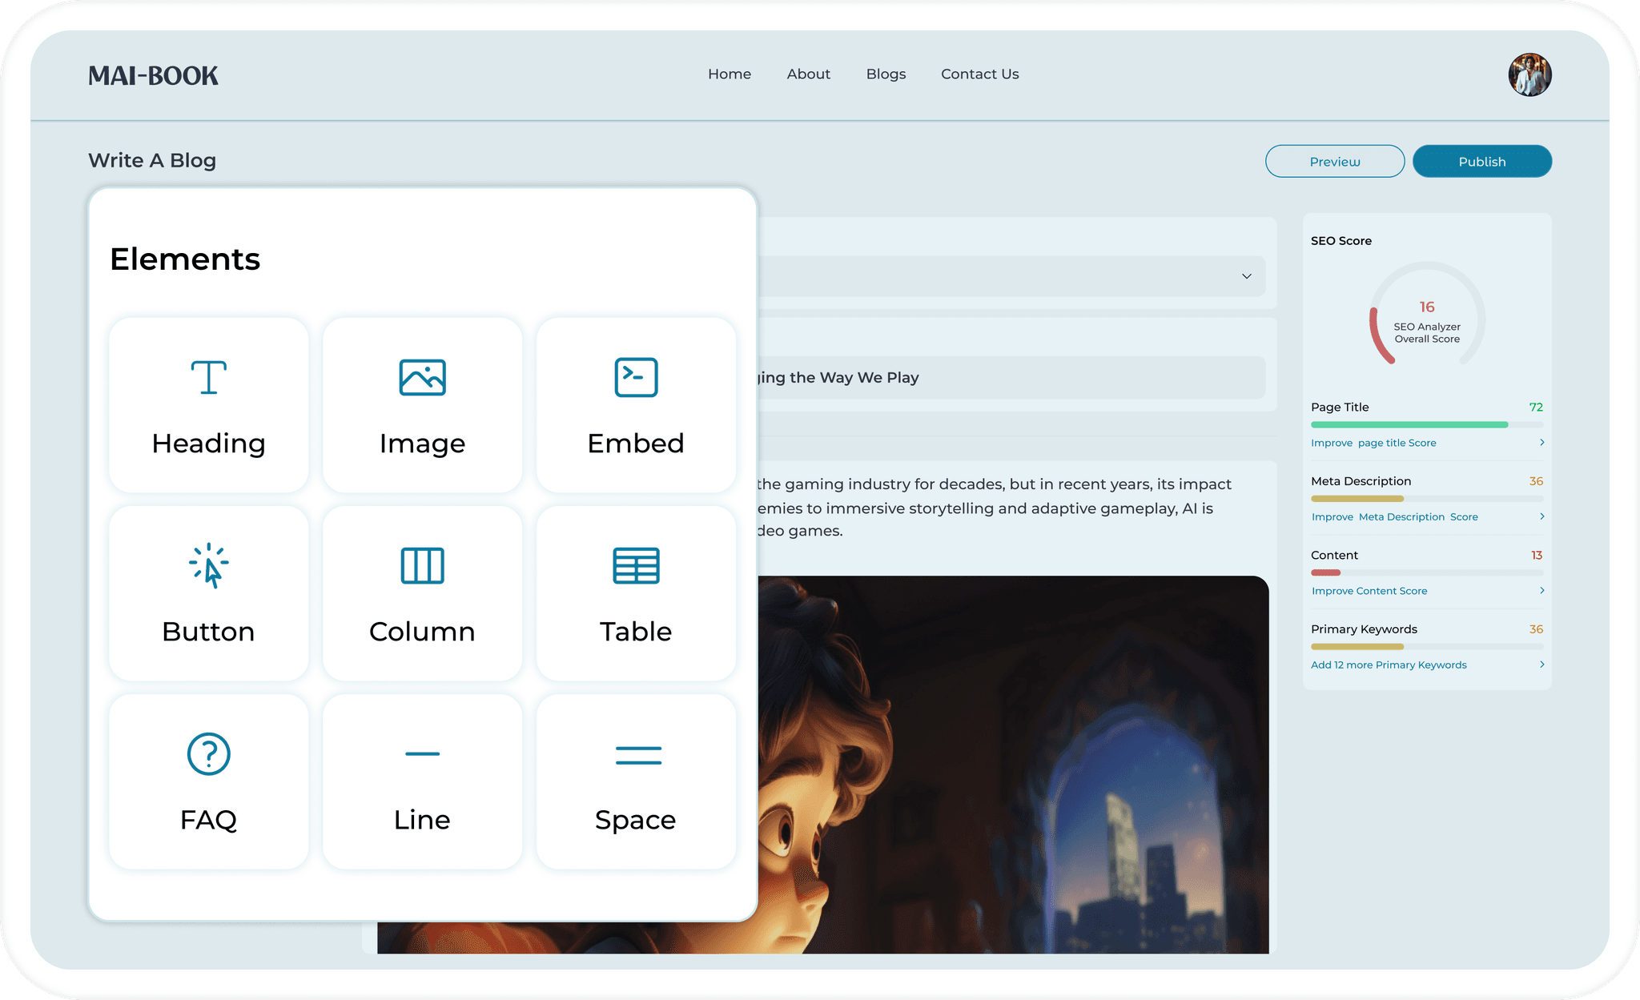Open the About page in navigation
Screen dimensions: 1640x1000
coord(808,74)
